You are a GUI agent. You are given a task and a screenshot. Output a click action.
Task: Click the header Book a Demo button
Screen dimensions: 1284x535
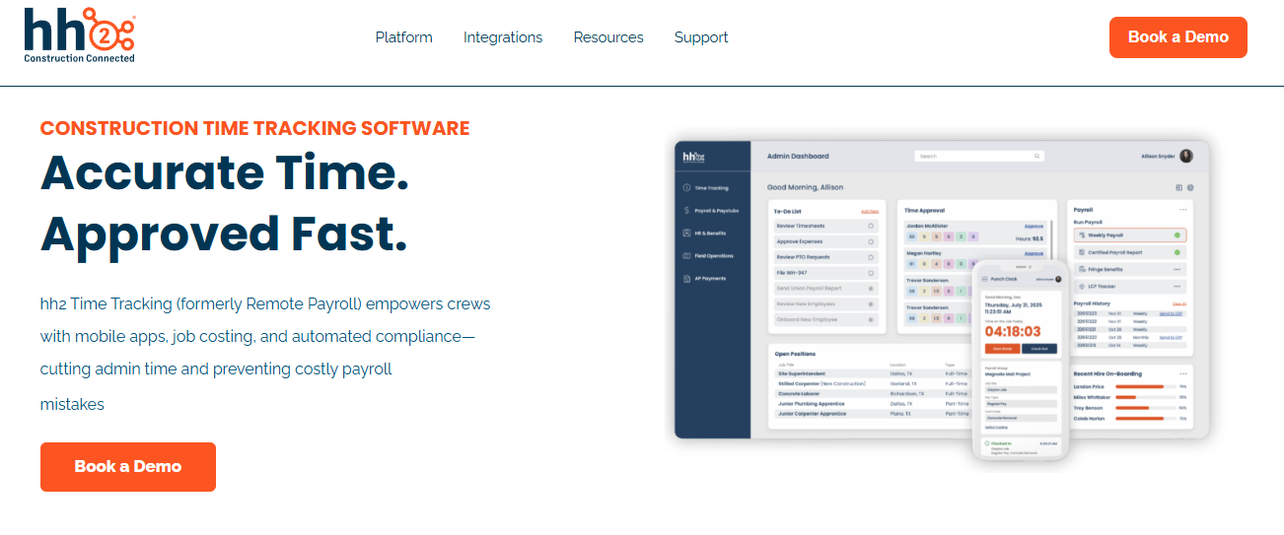click(1177, 37)
